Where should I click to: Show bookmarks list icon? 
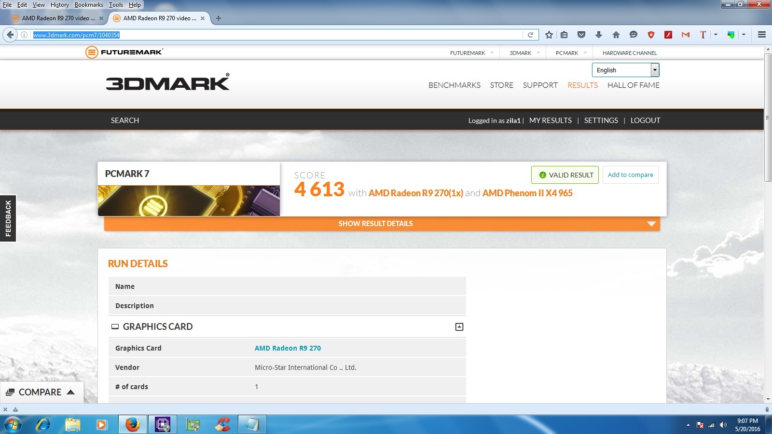pyautogui.click(x=564, y=35)
